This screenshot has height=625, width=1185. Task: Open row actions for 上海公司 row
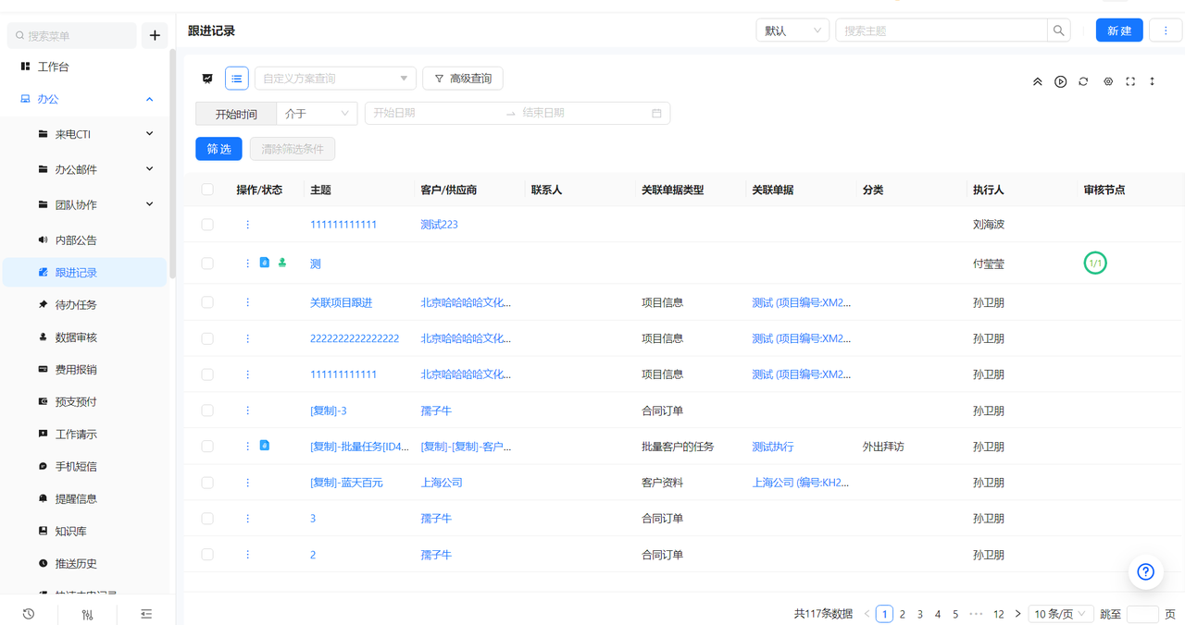[247, 483]
